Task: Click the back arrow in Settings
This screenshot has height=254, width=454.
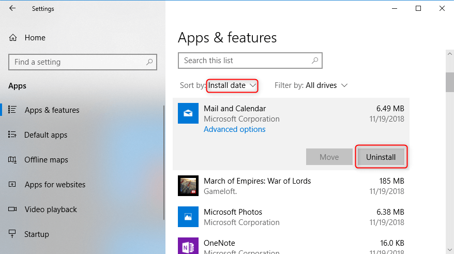Action: point(12,8)
